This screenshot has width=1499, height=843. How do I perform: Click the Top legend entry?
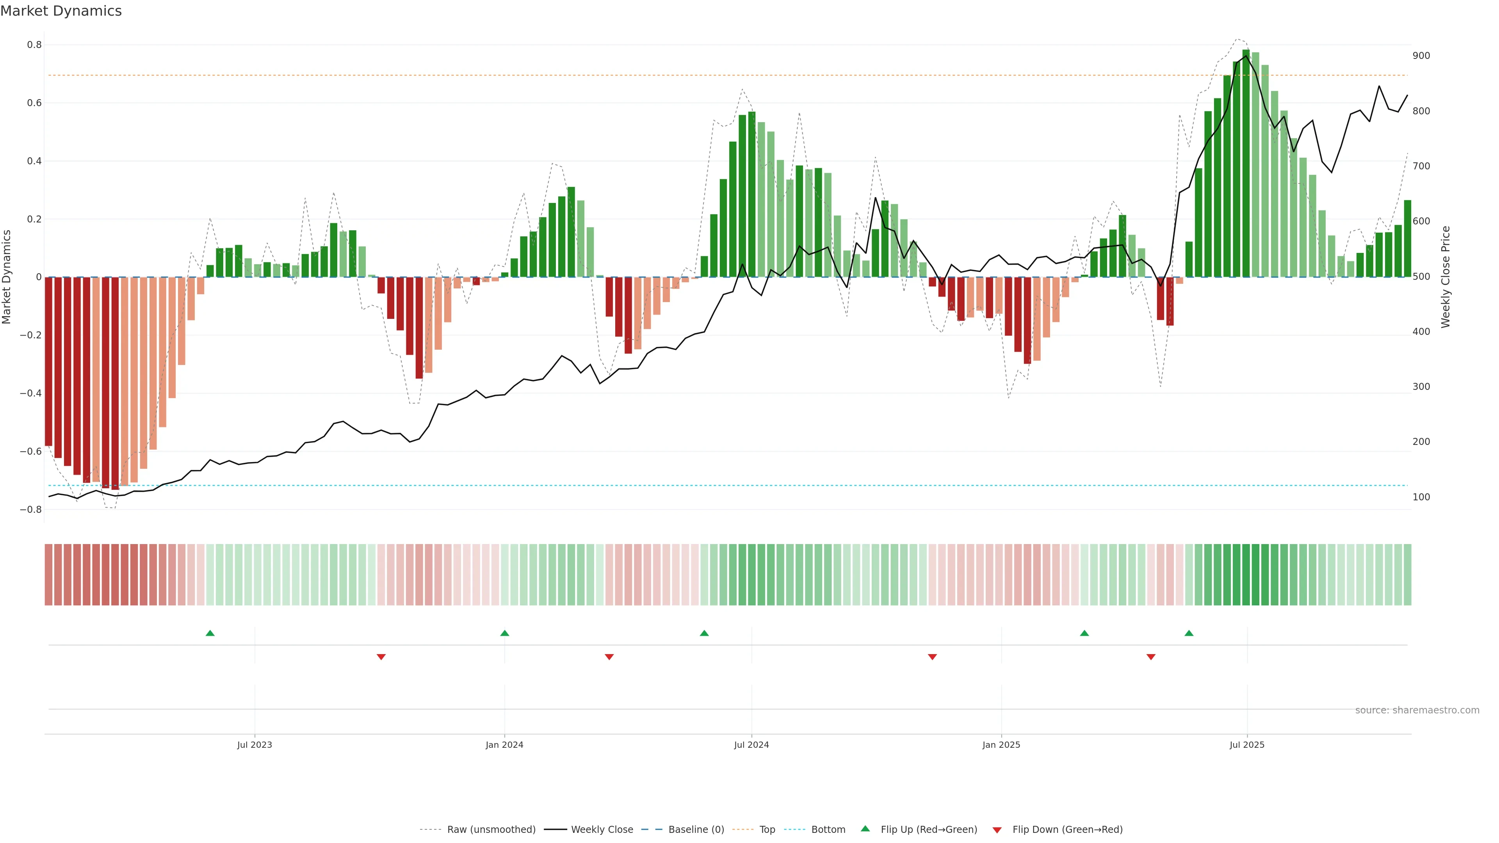click(767, 830)
